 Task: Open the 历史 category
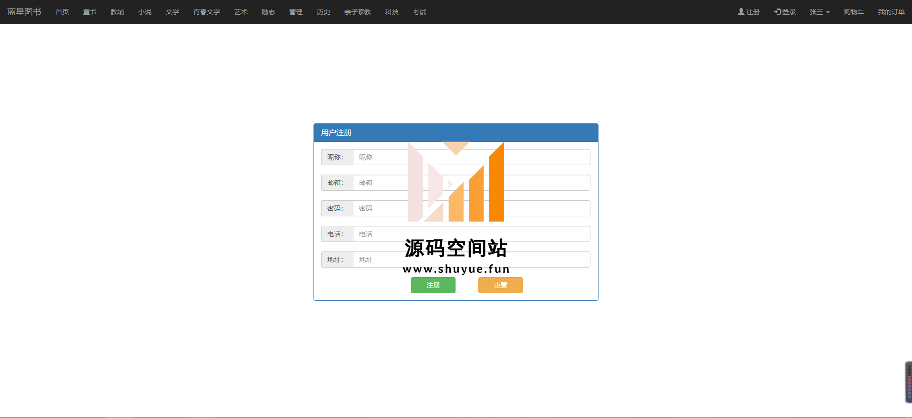click(323, 12)
